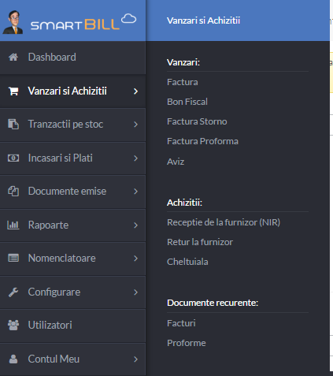Click the Rapoarte bar chart icon
The width and height of the screenshot is (333, 376).
pos(13,225)
